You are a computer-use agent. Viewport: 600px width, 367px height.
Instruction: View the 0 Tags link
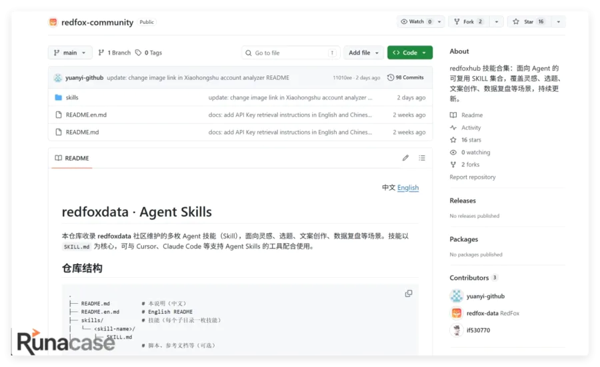(x=149, y=53)
